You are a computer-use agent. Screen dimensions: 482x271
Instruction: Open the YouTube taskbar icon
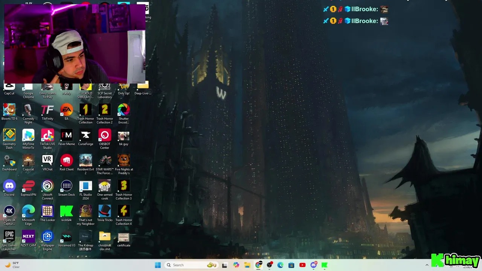(x=302, y=265)
